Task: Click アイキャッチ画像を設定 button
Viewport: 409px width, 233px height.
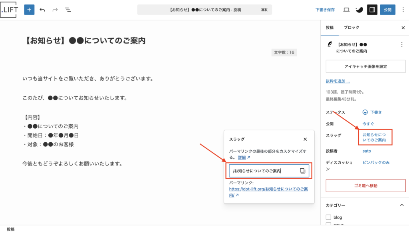Action: click(365, 66)
